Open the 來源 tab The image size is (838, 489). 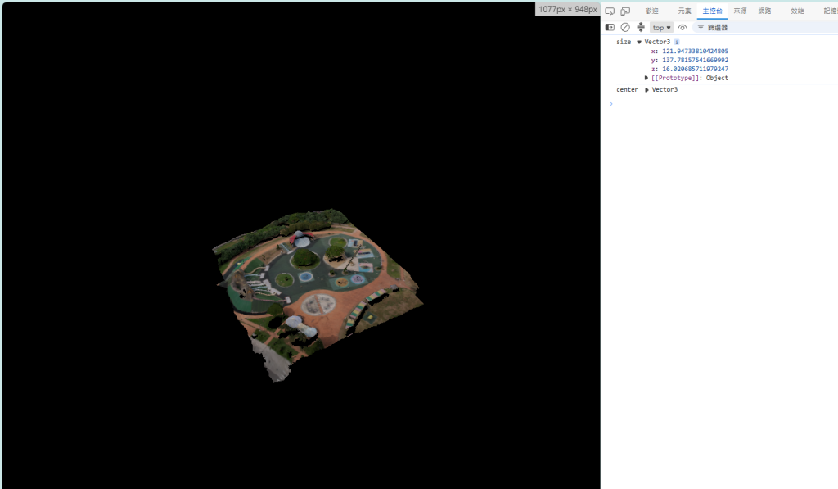coord(740,11)
